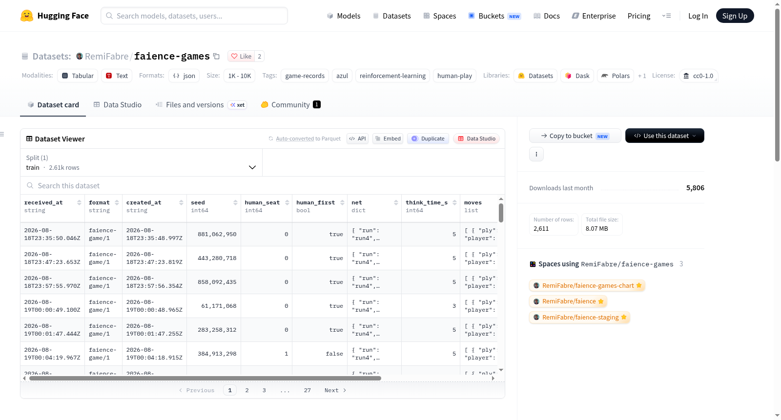Go to Datasets in top navigation

[x=391, y=16]
